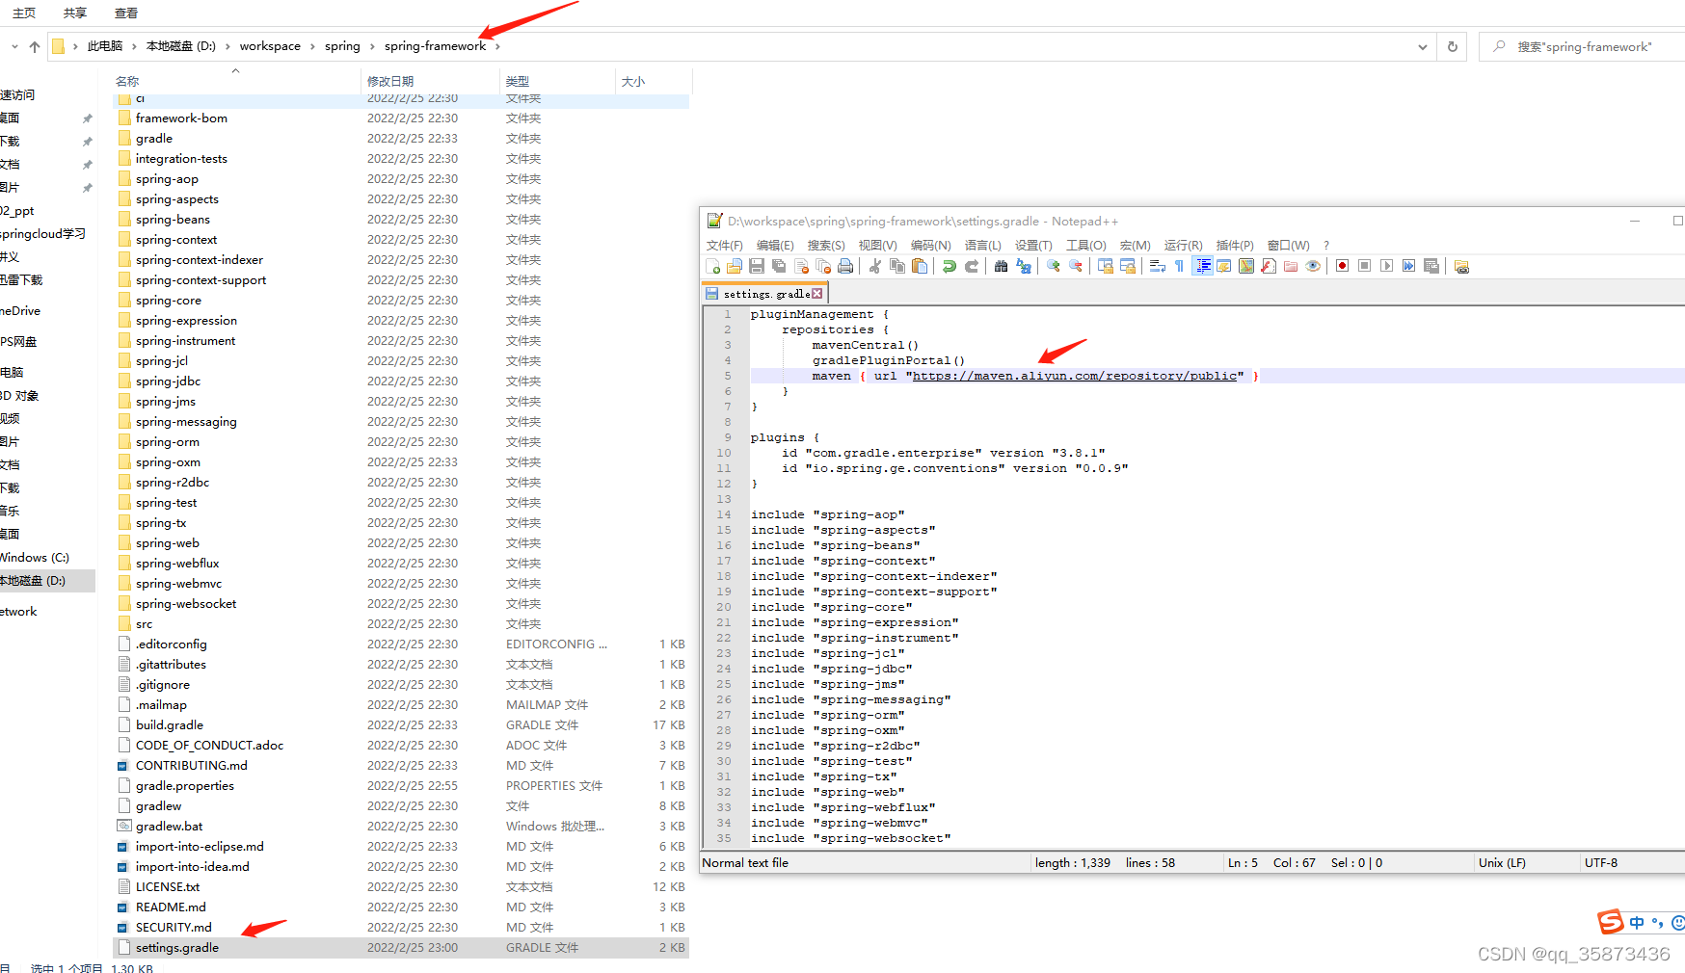Open the 设置(T) menu
1685x973 pixels.
tap(1033, 246)
